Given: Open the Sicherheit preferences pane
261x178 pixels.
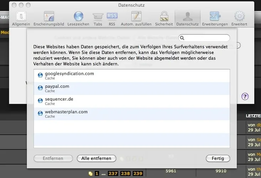Looking at the screenshot, I should point(164,19).
